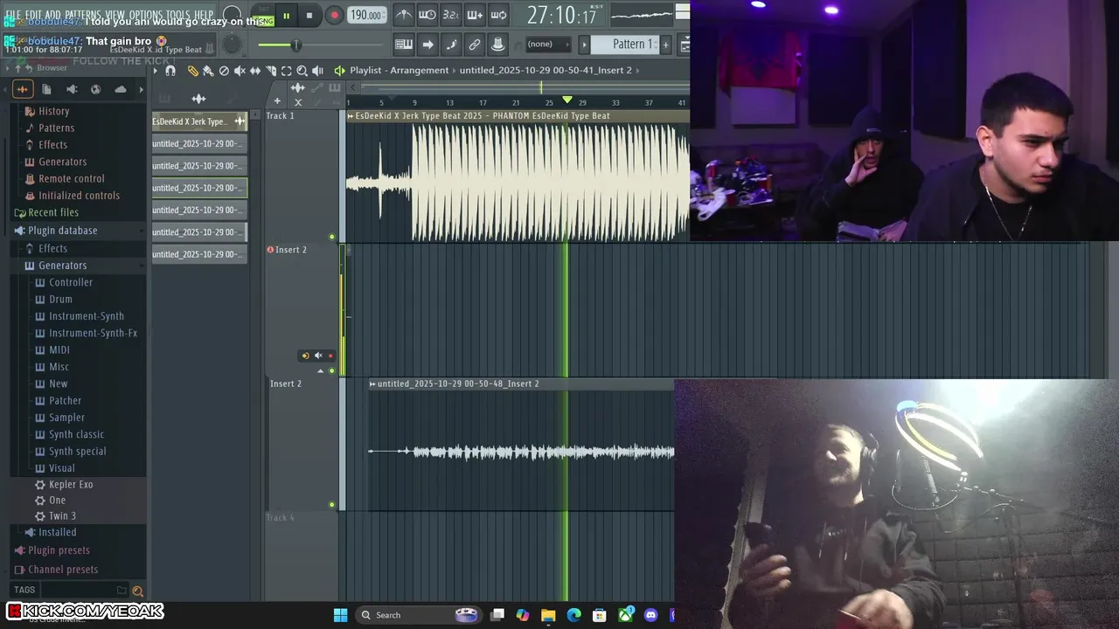Viewport: 1119px width, 629px height.
Task: Open the OPTIONS menu
Action: [147, 16]
